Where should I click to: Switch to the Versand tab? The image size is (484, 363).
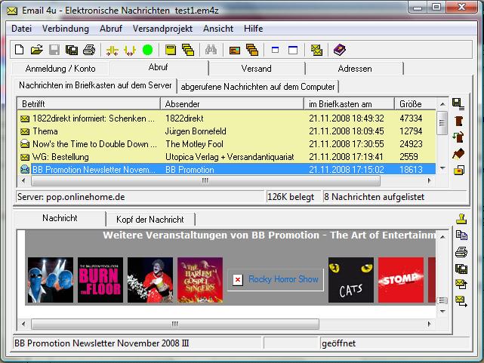coord(257,69)
